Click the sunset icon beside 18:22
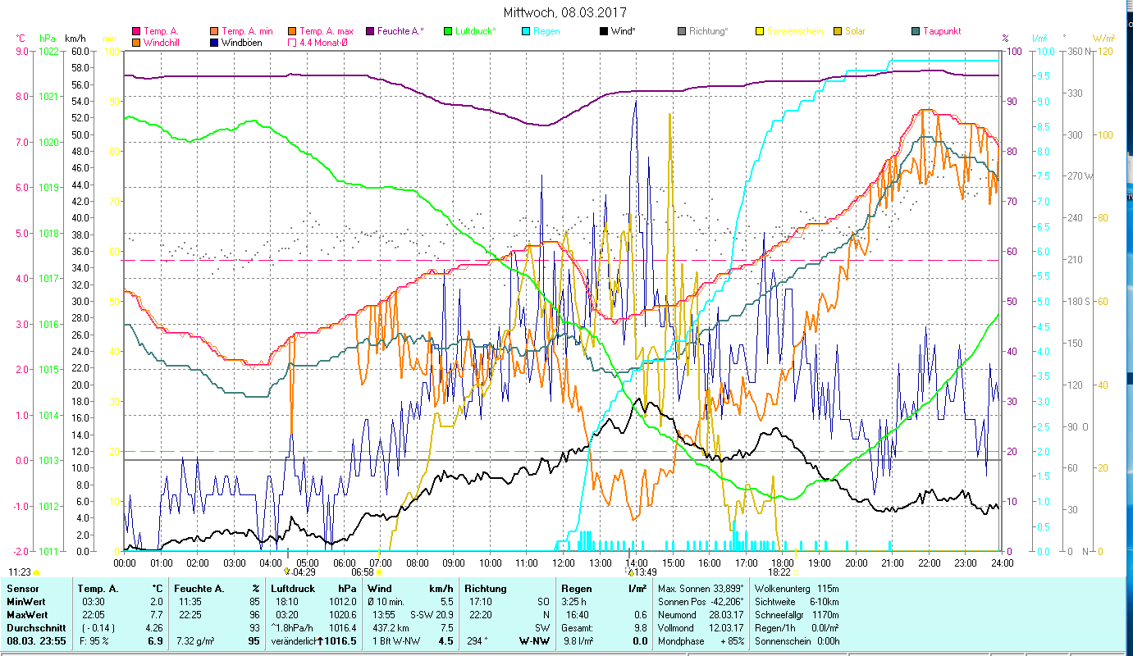The height and width of the screenshot is (656, 1133). pos(796,572)
